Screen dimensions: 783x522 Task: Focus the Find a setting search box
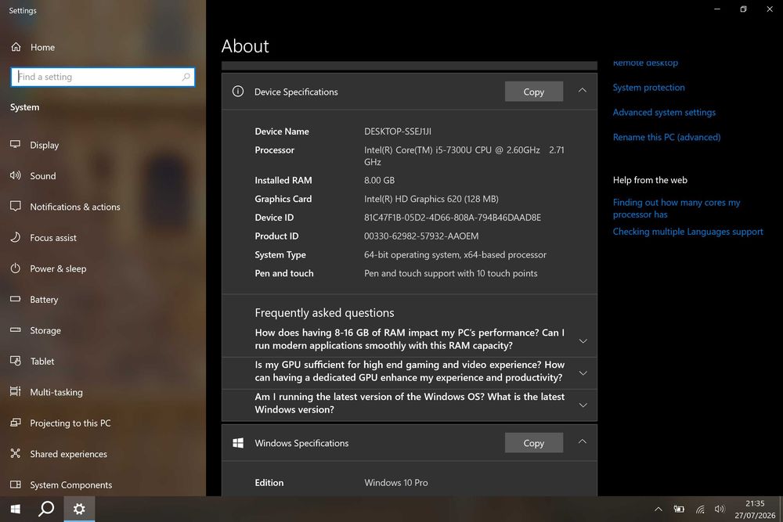click(x=103, y=77)
